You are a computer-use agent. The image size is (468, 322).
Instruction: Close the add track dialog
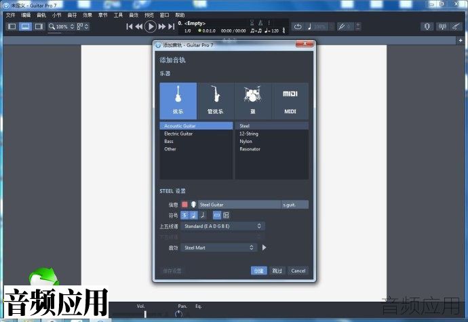[x=305, y=44]
